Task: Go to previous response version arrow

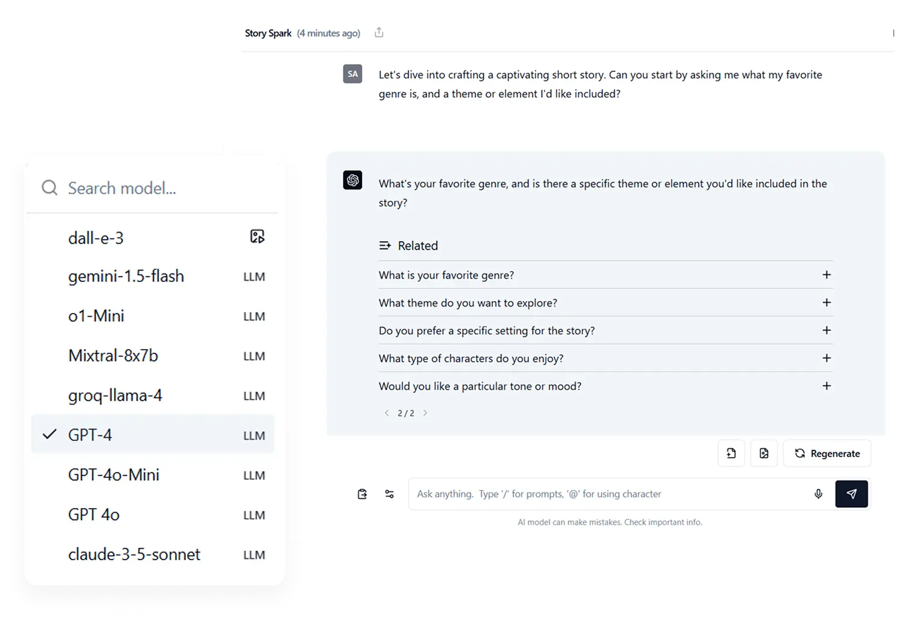Action: 387,413
